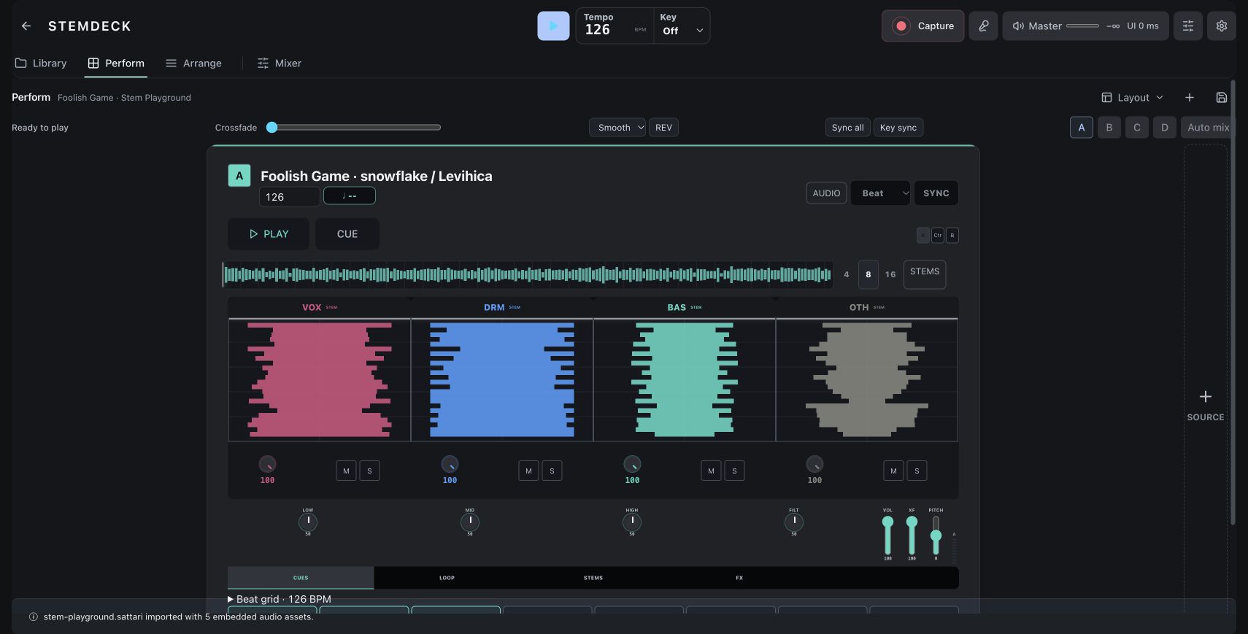Image resolution: width=1248 pixels, height=634 pixels.
Task: Select the FX tab in the deck
Action: [x=739, y=578]
